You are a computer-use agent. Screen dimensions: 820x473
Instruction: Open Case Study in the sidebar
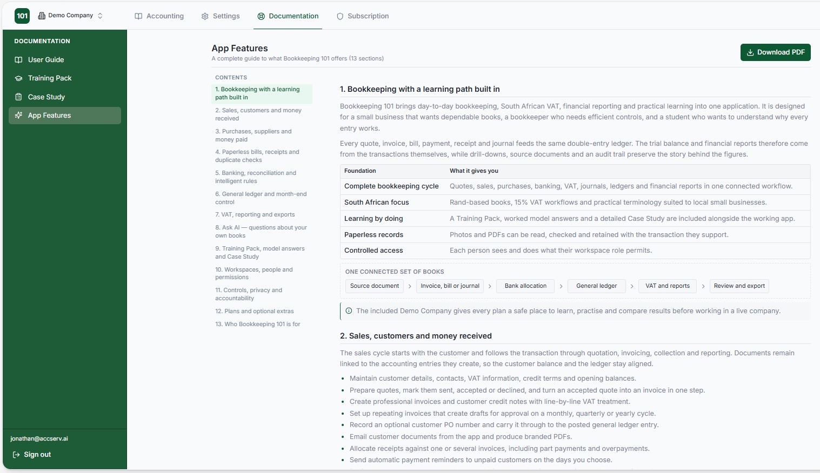pyautogui.click(x=65, y=97)
